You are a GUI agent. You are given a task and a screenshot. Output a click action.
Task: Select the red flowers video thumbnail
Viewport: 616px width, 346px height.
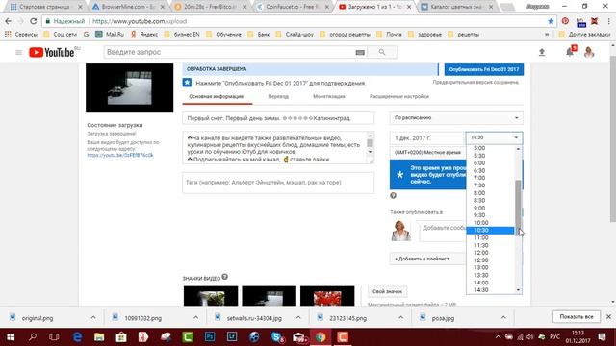pos(327,296)
